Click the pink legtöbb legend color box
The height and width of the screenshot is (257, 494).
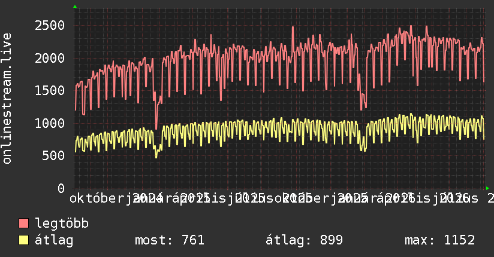[x=23, y=224]
